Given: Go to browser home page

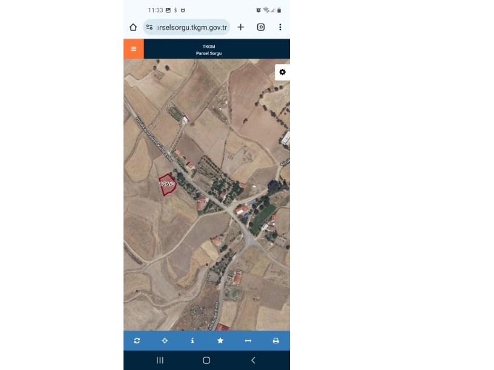Looking at the screenshot, I should [x=133, y=27].
